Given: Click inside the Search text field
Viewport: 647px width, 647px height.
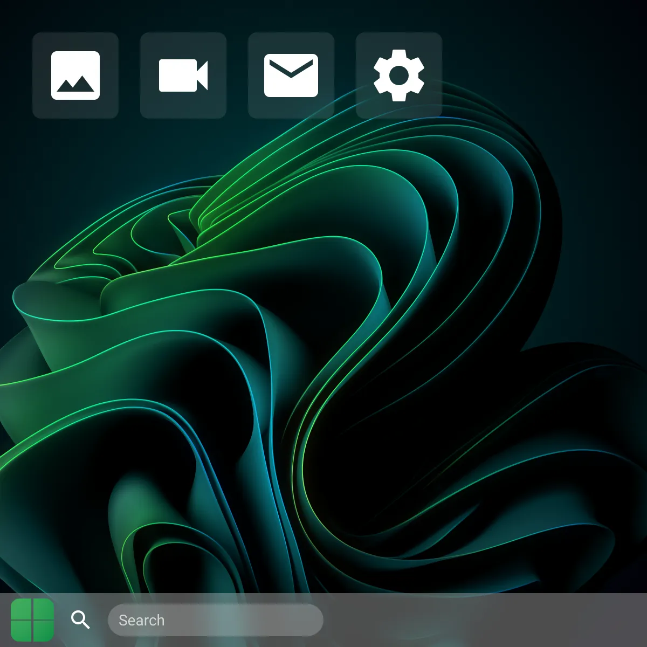Looking at the screenshot, I should [x=216, y=620].
